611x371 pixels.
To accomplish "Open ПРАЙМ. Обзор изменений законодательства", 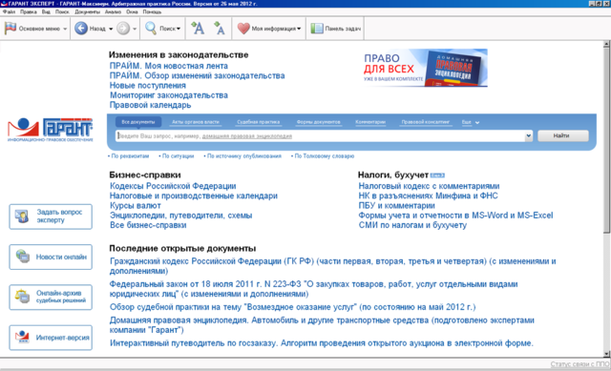I will point(198,75).
